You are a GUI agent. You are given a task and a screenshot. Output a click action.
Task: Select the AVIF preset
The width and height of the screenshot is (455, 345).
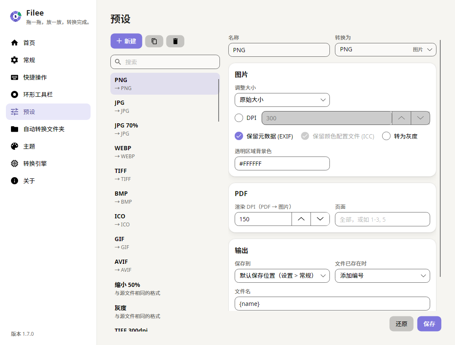coord(165,265)
